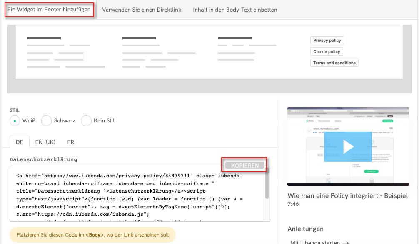Click the yellow Body placement notice banner
Screen dimensions: 419x244
point(92,235)
